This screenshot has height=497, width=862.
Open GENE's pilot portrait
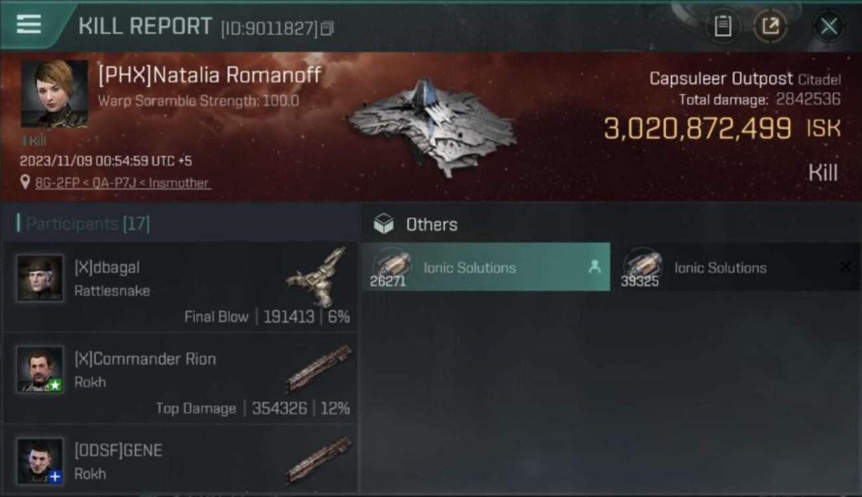pyautogui.click(x=40, y=460)
